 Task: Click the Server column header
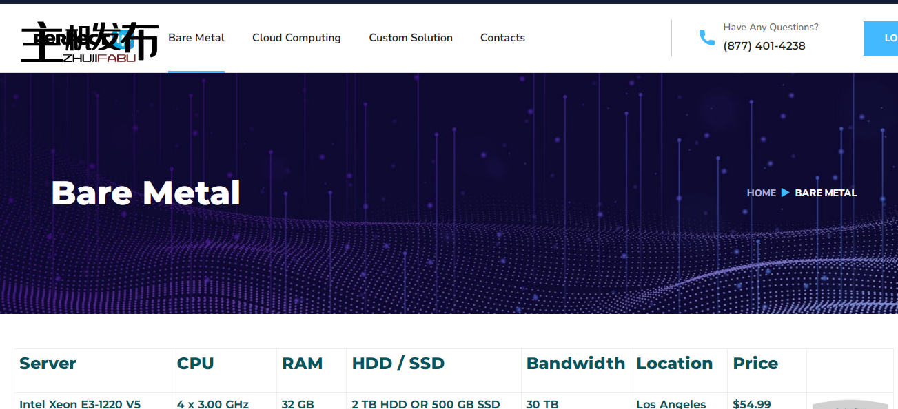(48, 364)
